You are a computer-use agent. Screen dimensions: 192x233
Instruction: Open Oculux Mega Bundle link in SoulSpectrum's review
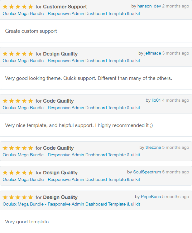71,180
